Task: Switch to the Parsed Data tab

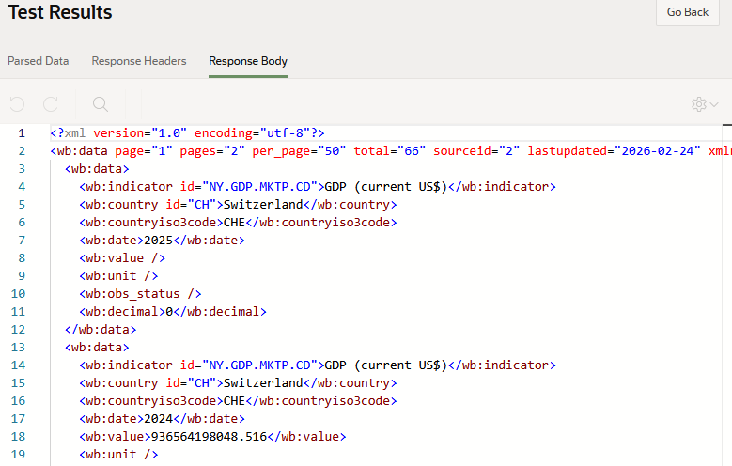Action: pos(39,61)
